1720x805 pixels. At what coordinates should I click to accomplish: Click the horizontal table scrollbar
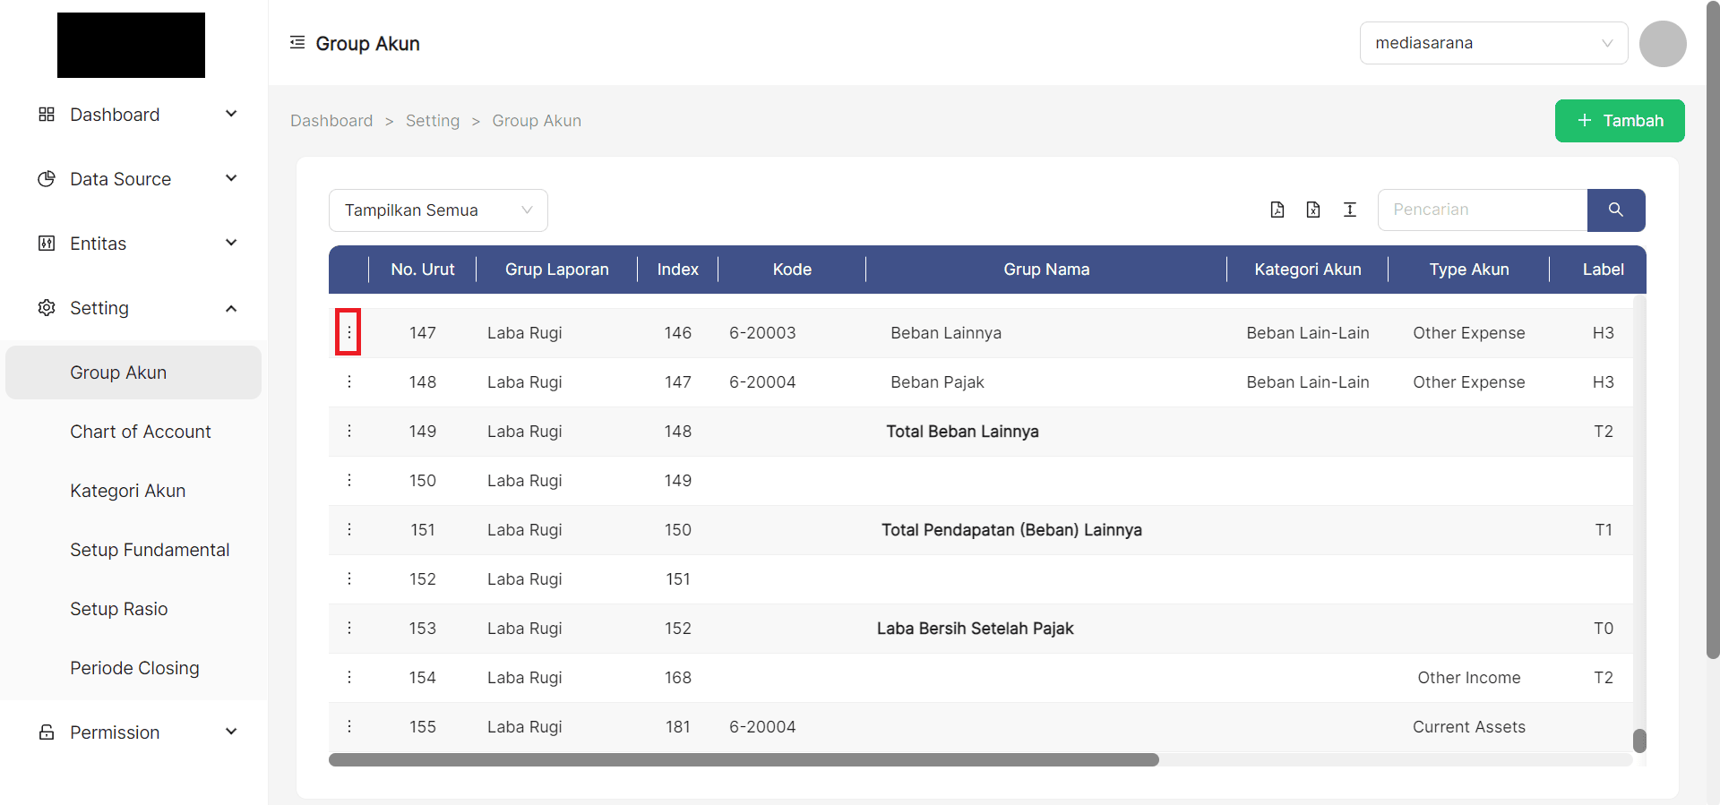point(744,759)
